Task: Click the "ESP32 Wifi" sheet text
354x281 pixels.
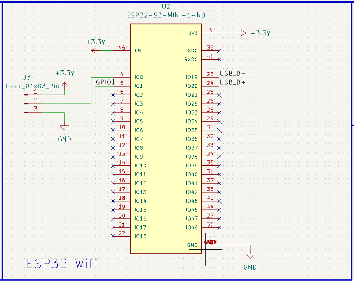Action: click(62, 264)
